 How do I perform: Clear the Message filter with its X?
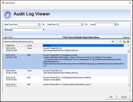[x=44, y=30]
